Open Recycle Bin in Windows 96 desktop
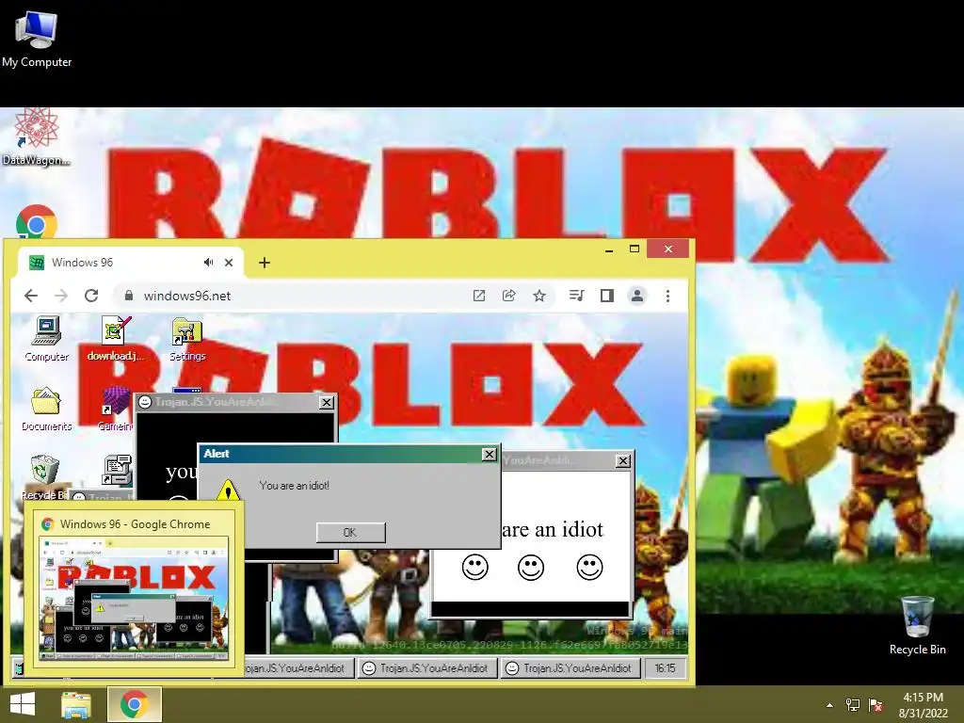The width and height of the screenshot is (964, 723). click(x=44, y=477)
